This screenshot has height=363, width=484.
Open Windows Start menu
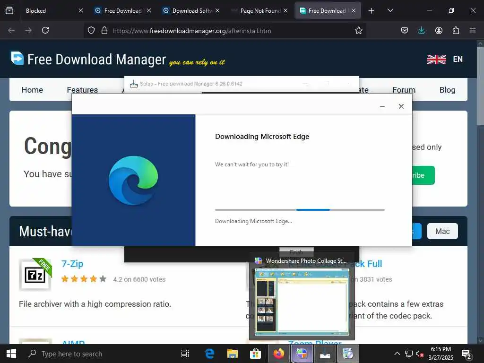[x=11, y=354]
